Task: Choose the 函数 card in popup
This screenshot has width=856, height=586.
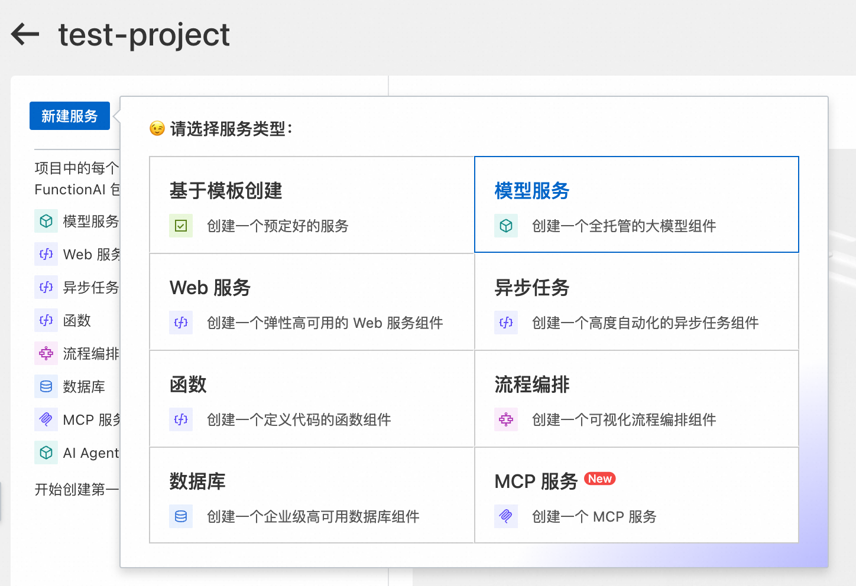Action: [312, 399]
